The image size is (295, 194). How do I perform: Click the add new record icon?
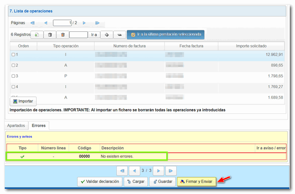coord(38,35)
